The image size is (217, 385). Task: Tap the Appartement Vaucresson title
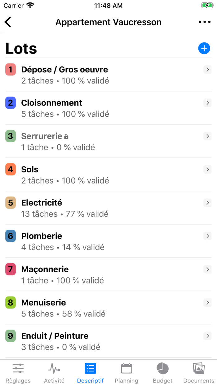[x=108, y=22]
